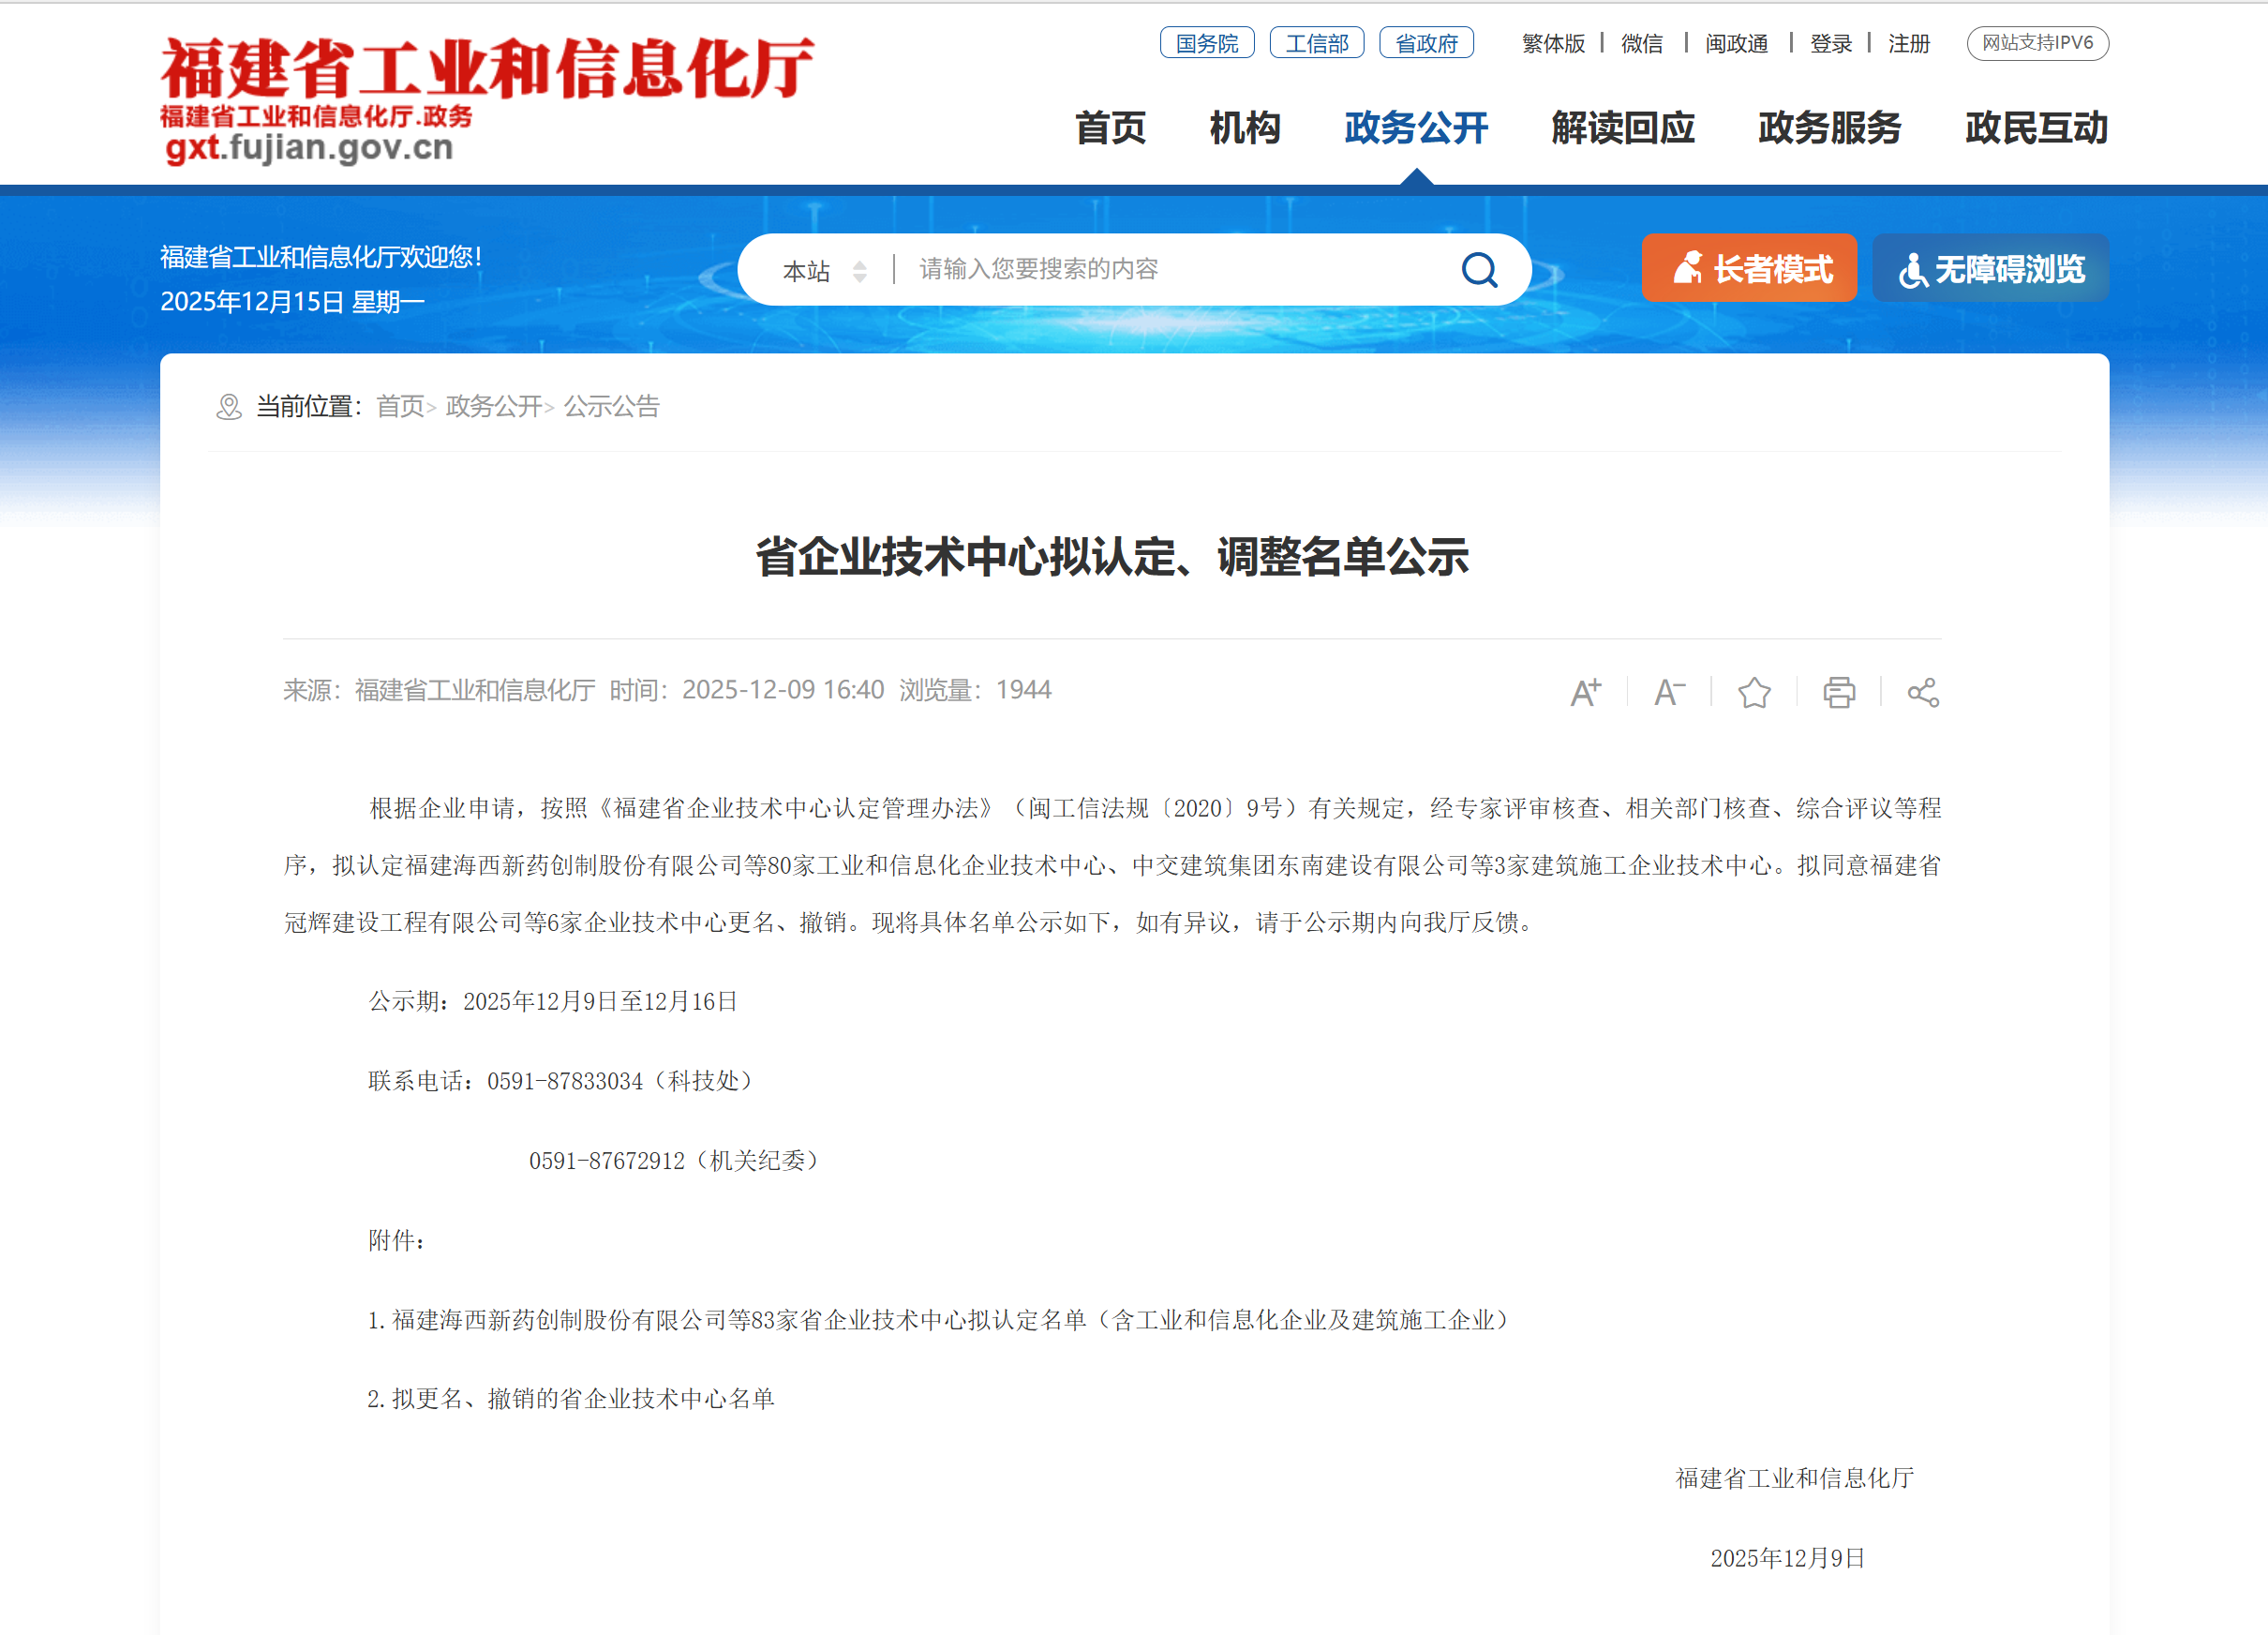Open the 政务公开 navigation menu
The width and height of the screenshot is (2268, 1635).
pyautogui.click(x=1415, y=128)
